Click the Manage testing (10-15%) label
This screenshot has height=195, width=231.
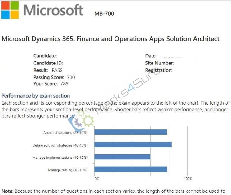pos(68,170)
